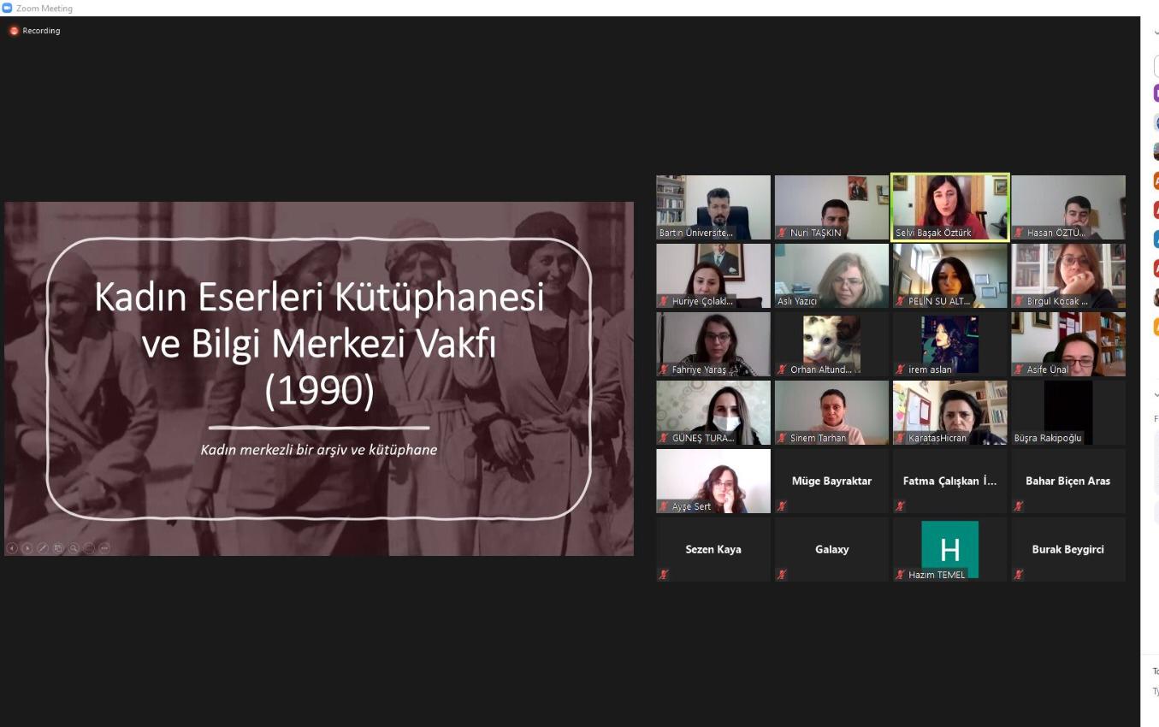Open the see all slides icon
Viewport: 1159px width, 727px height.
click(x=58, y=548)
